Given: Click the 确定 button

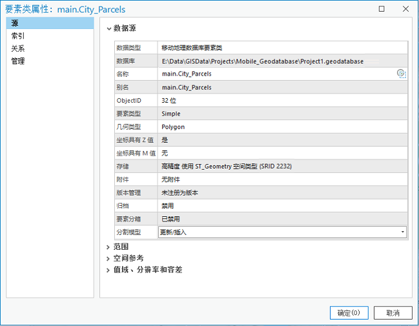Looking at the screenshot, I should 348,312.
